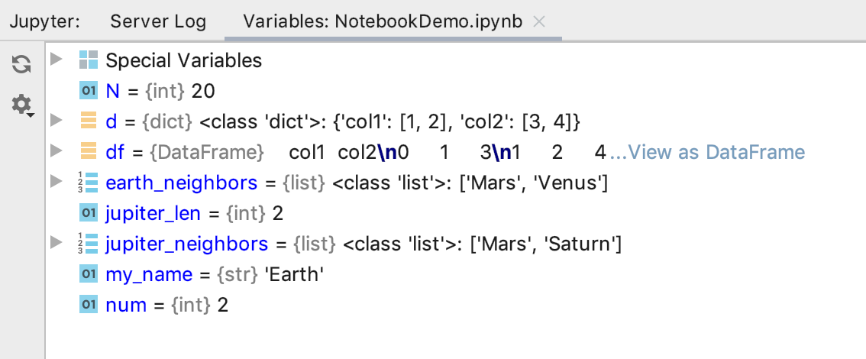This screenshot has width=866, height=359.
Task: Select the Variables: NotebookDemo.ipynb tab
Action: pyautogui.click(x=383, y=21)
